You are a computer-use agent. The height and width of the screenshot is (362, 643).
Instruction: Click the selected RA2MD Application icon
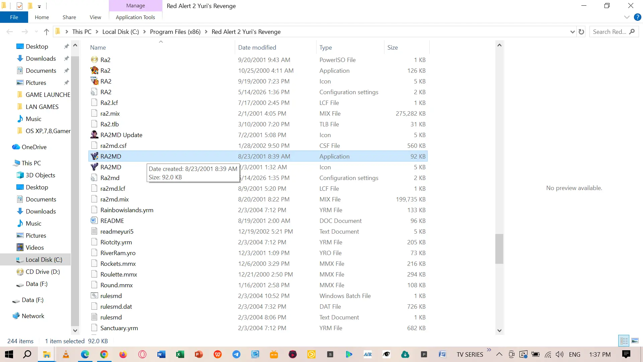point(94,156)
